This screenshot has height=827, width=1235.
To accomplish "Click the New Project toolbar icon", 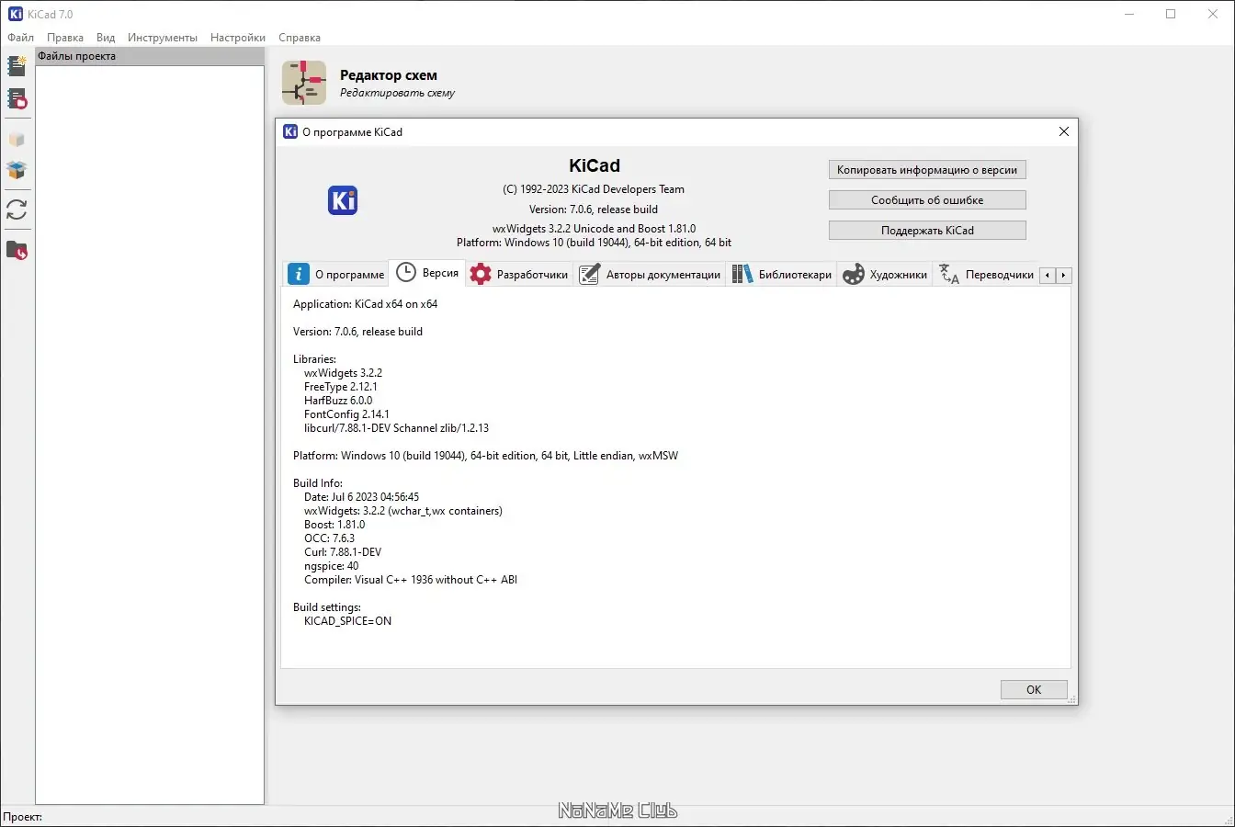I will point(17,65).
